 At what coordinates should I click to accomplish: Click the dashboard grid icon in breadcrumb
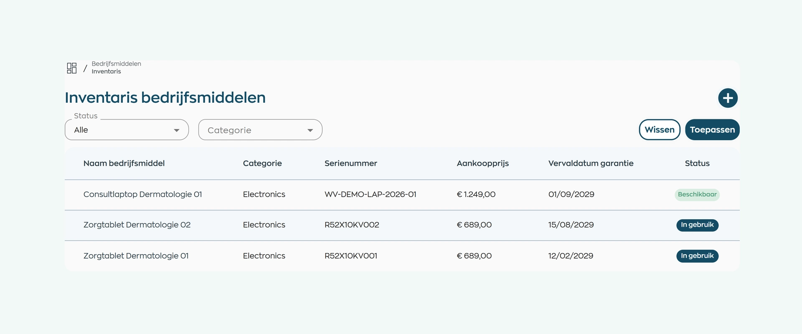point(72,68)
